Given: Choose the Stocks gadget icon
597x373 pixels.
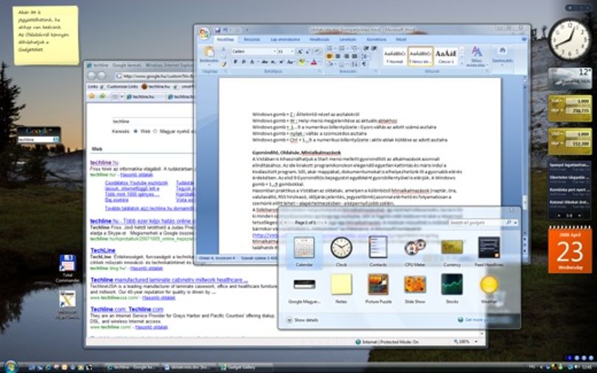Looking at the screenshot, I should point(452,285).
